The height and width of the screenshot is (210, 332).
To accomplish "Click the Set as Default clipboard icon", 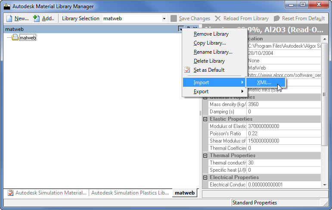I will click(x=187, y=70).
